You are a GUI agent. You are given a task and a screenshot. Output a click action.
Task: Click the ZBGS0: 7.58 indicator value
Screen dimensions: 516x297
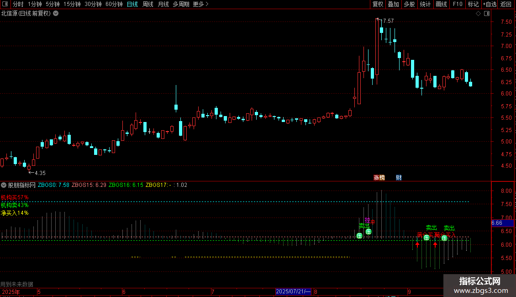53,185
